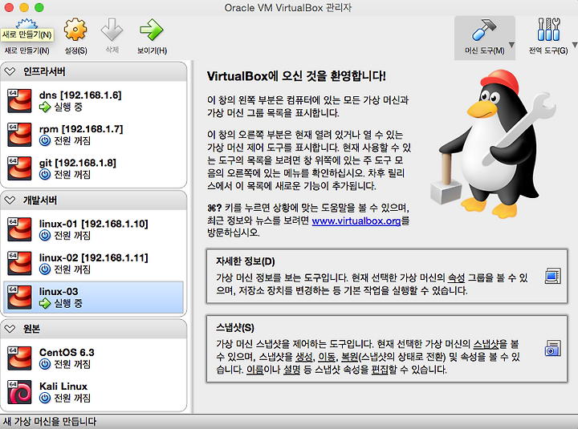Click the 생성 link in snapshot description
The image size is (578, 429).
303,357
